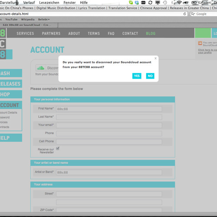Click the 'Click here to' SoundCloud profile link
This screenshot has width=217, height=217.
pyautogui.click(x=207, y=51)
